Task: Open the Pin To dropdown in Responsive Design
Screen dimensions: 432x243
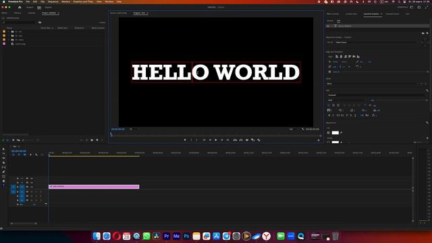Action: tap(377, 43)
